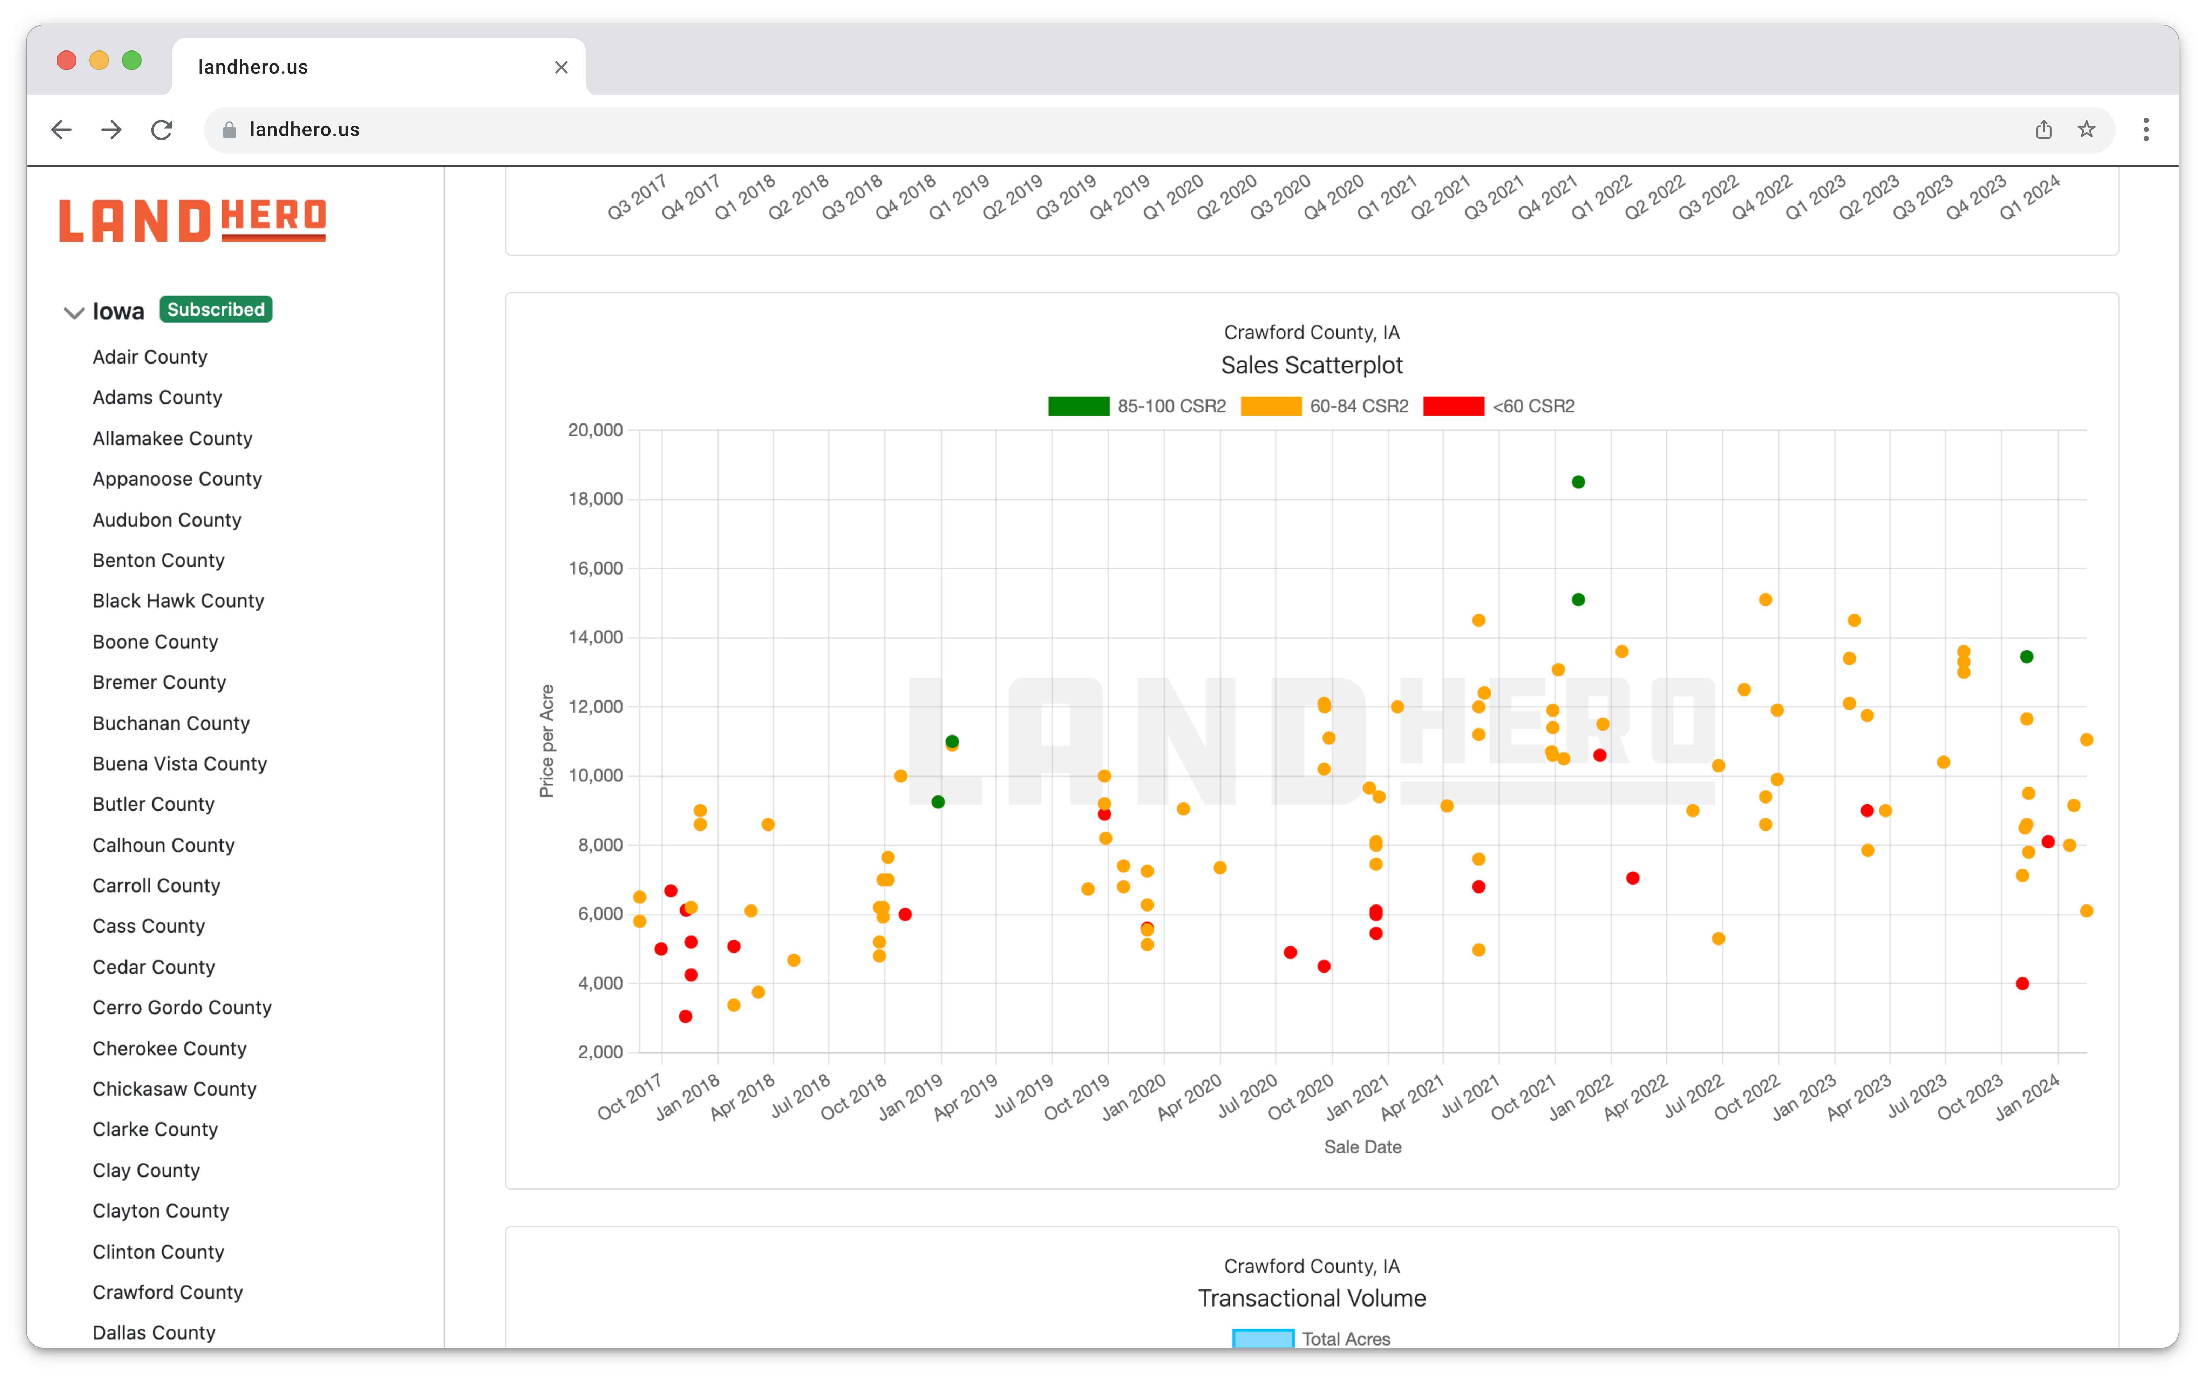2204x1396 pixels.
Task: Click the Sales Scatterplot title
Action: point(1312,365)
